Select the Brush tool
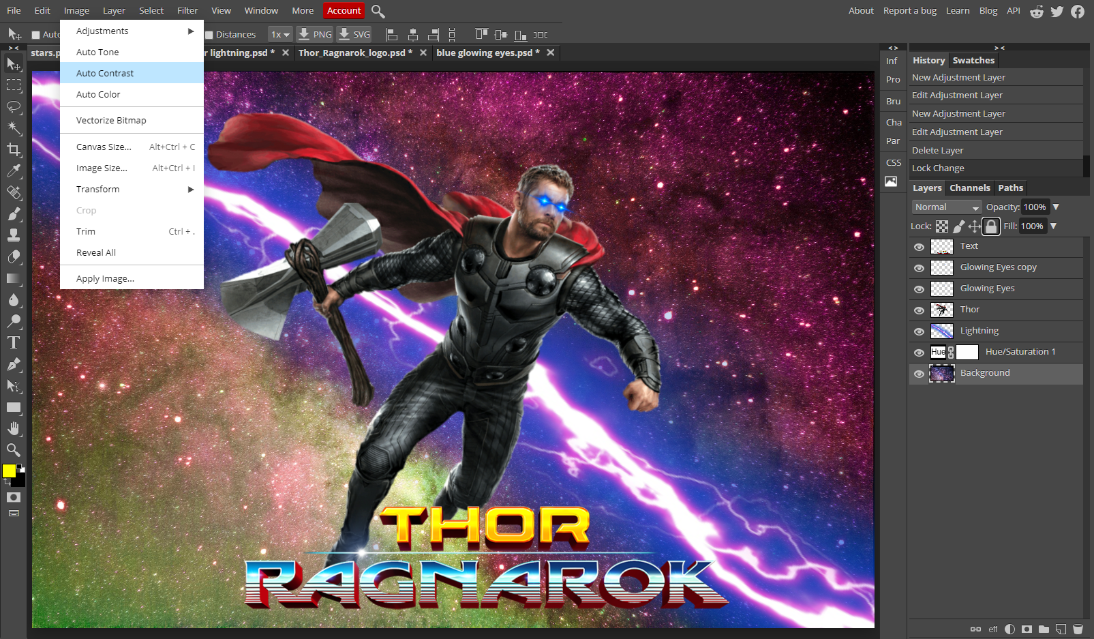Image resolution: width=1094 pixels, height=639 pixels. coord(14,214)
